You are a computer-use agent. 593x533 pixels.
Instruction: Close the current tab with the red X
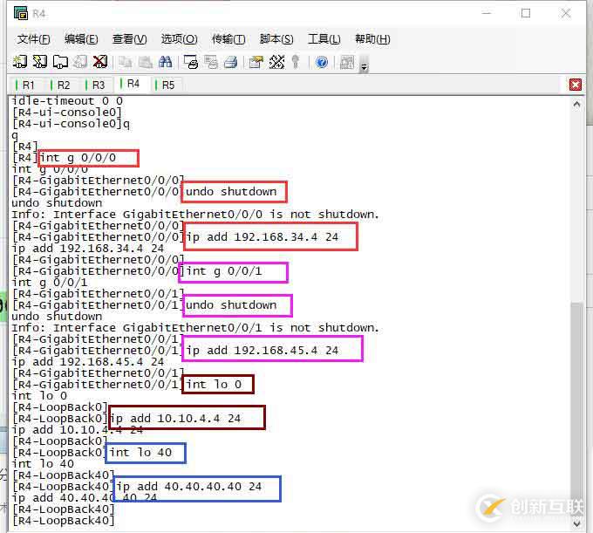(x=576, y=85)
